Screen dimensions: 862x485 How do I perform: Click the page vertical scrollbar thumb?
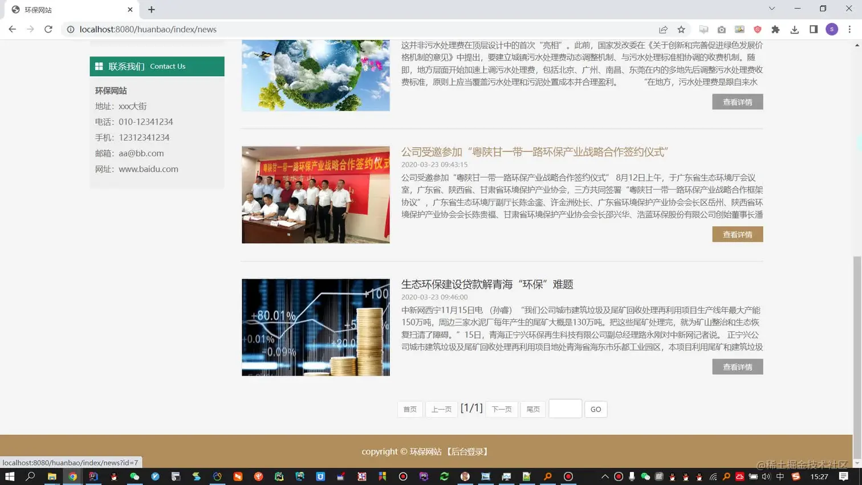point(857,358)
